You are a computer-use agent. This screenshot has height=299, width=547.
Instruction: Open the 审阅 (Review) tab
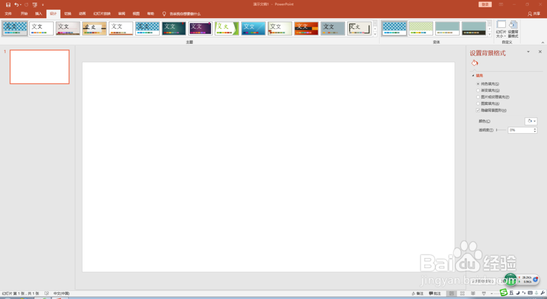(x=121, y=14)
